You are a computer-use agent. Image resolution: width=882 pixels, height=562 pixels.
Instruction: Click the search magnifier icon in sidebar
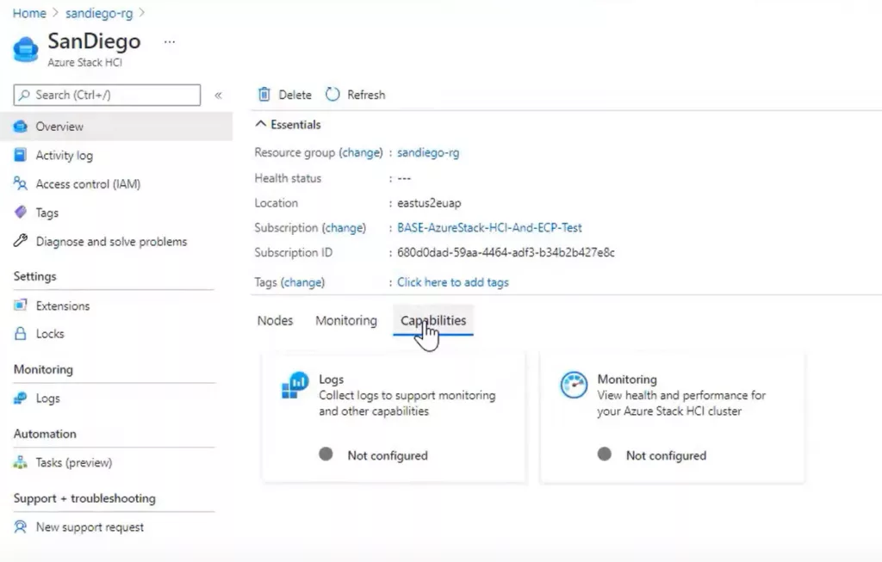[x=24, y=95]
